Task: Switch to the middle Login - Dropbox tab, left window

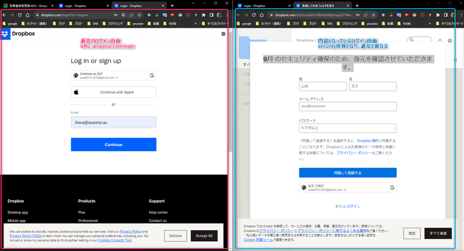Action: click(x=83, y=6)
